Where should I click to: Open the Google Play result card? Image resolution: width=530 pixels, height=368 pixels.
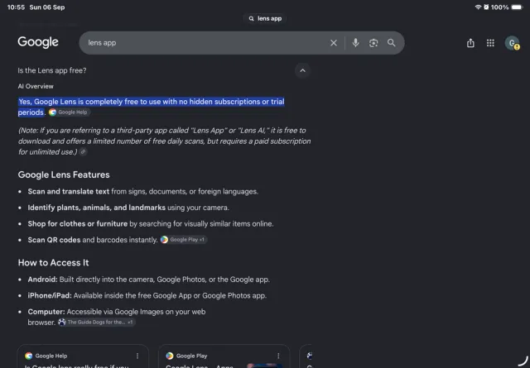[224, 356]
